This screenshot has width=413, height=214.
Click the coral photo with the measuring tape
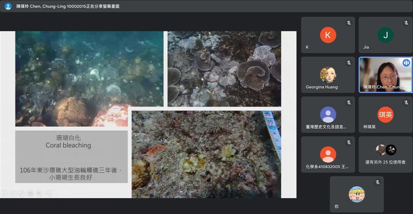point(206,154)
